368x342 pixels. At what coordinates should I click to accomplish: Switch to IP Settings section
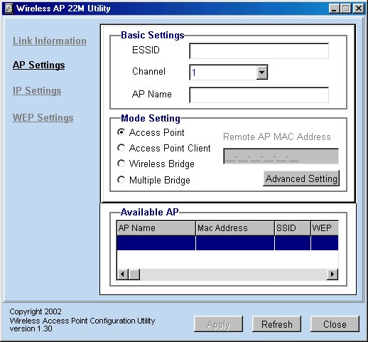pos(37,91)
